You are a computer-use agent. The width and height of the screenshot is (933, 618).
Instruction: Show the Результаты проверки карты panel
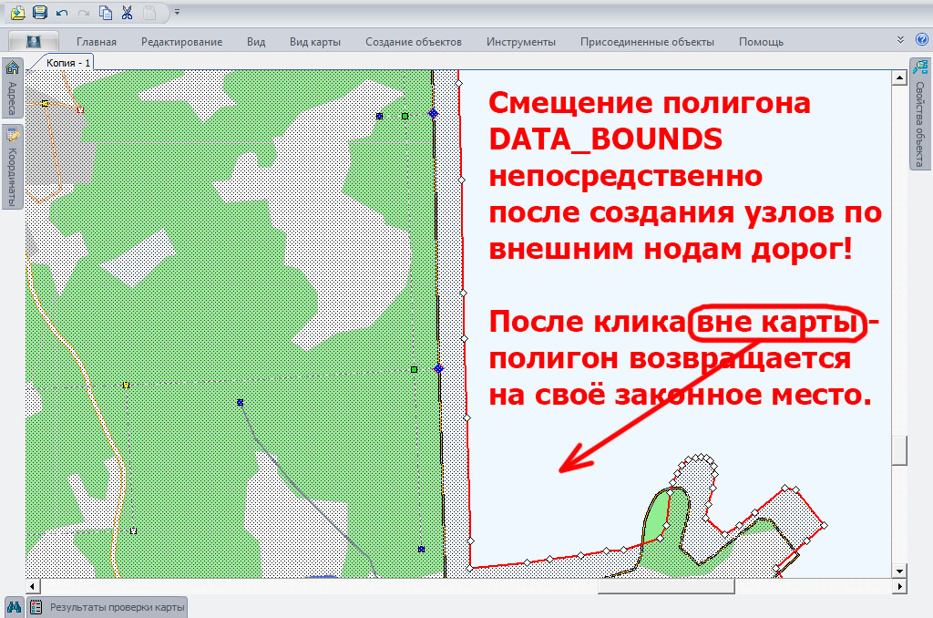click(108, 606)
